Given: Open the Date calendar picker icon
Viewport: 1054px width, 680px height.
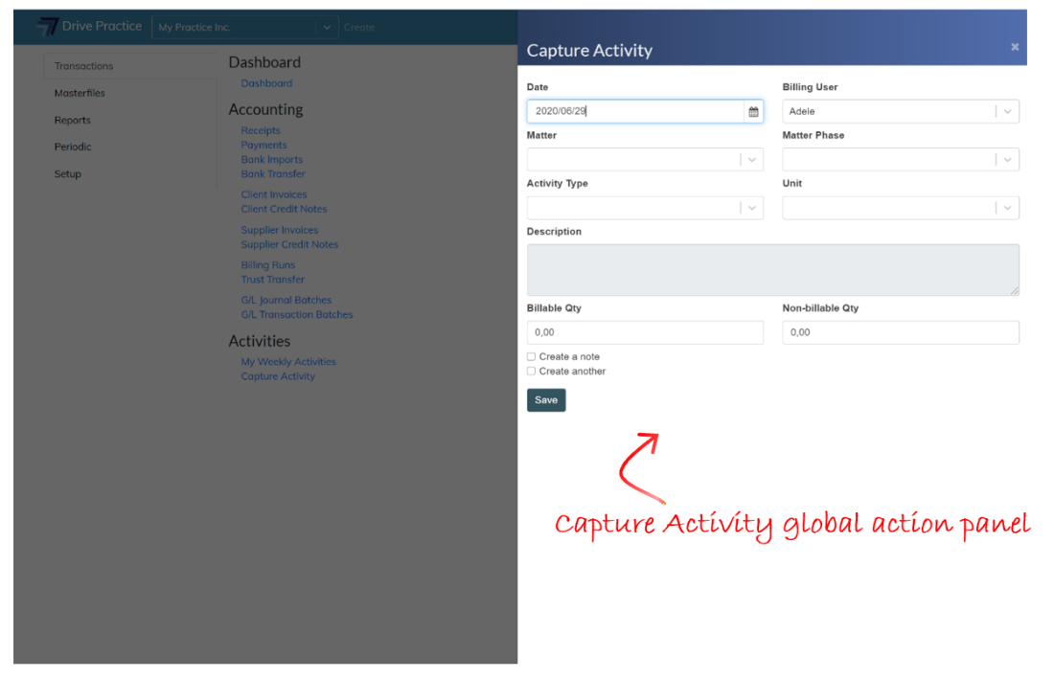Looking at the screenshot, I should click(x=753, y=112).
